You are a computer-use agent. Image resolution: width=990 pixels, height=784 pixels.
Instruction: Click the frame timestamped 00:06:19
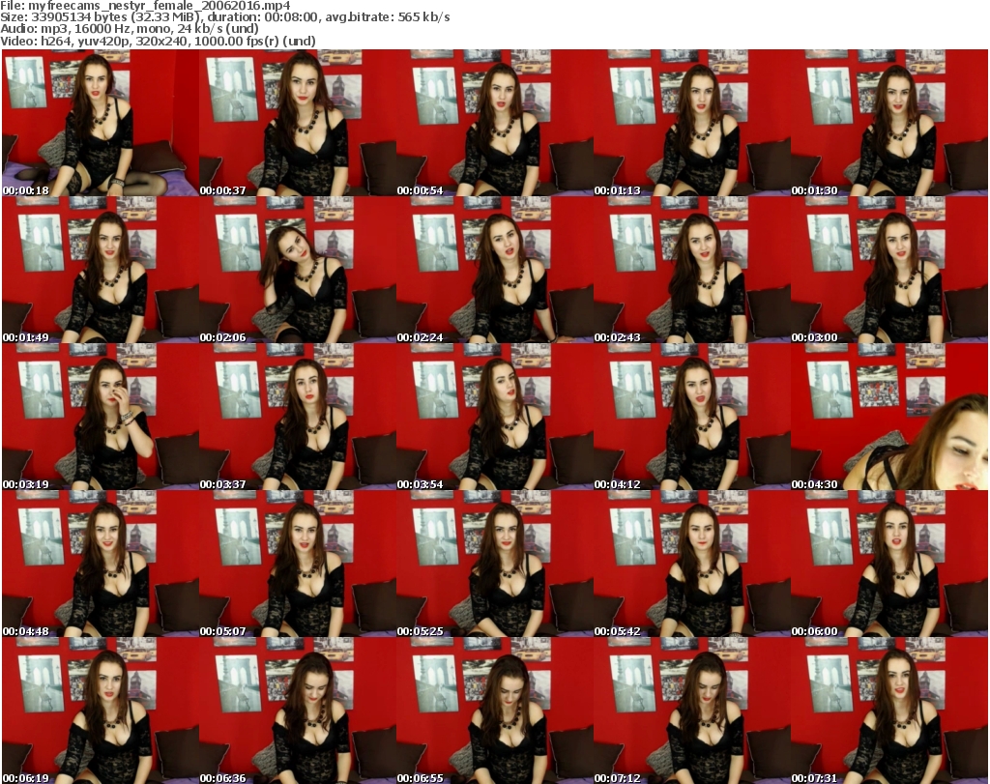tap(101, 711)
